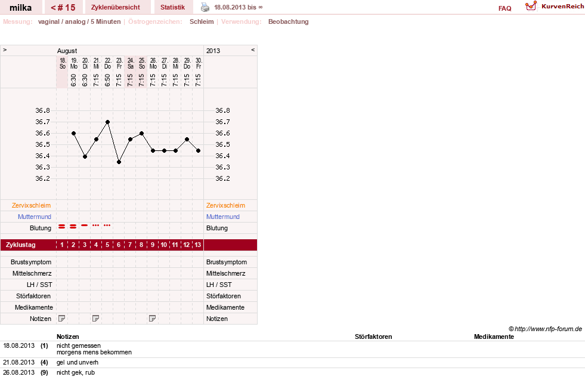
Task: Open the nfp-forum.de copyright link
Action: point(546,329)
